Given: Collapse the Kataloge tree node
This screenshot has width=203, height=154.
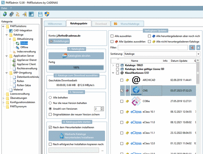Looking at the screenshot, I should pos(6,35).
